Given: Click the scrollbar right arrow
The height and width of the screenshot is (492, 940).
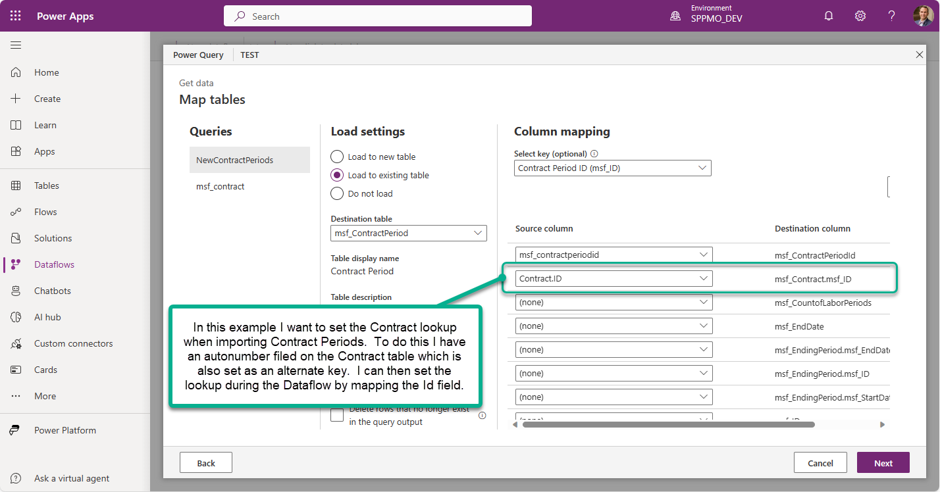Looking at the screenshot, I should pyautogui.click(x=883, y=424).
